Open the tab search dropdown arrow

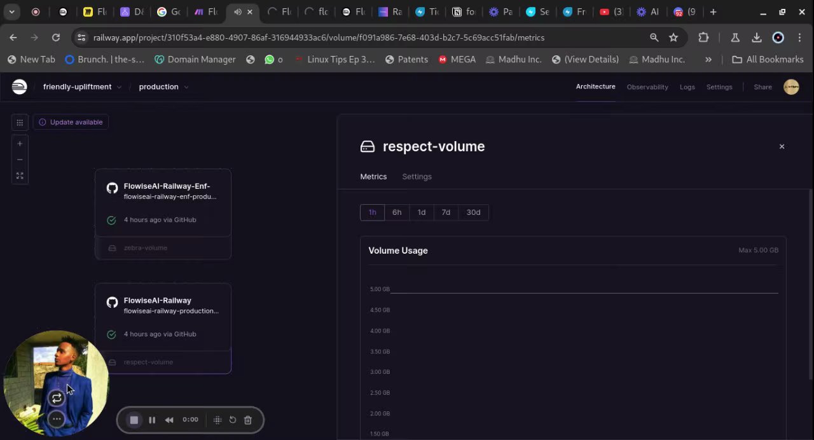click(11, 11)
